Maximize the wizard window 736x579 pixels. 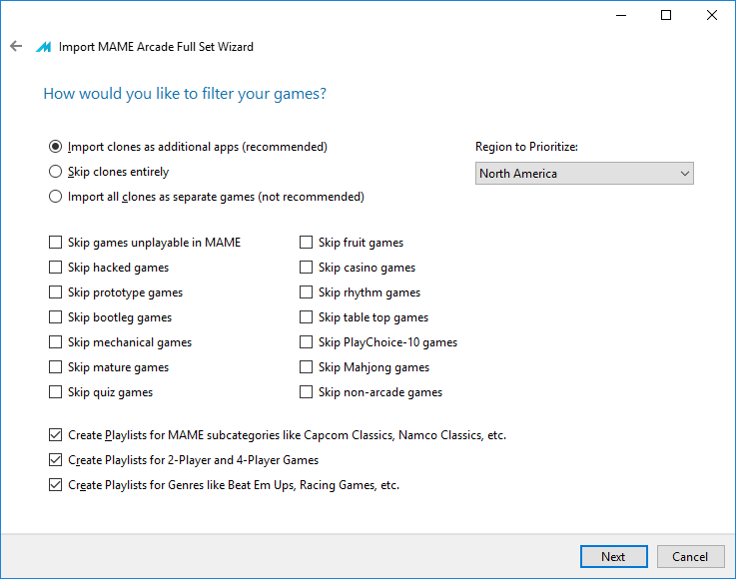(665, 16)
